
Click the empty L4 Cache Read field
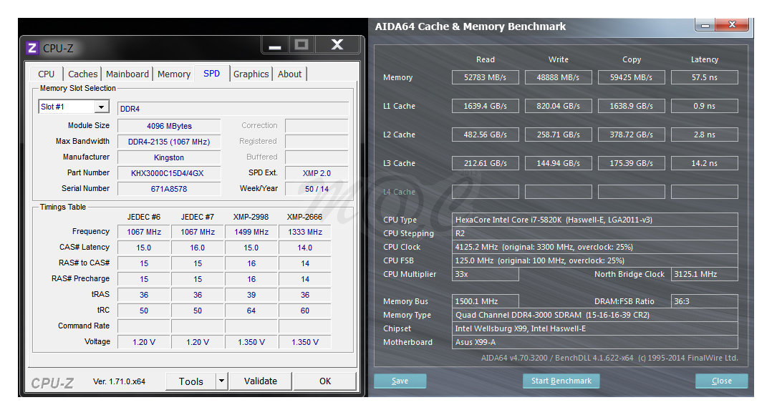coord(485,191)
